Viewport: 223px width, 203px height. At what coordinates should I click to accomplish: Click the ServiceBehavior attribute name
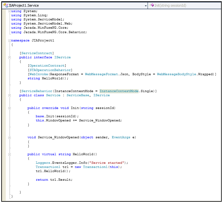[x=37, y=91]
